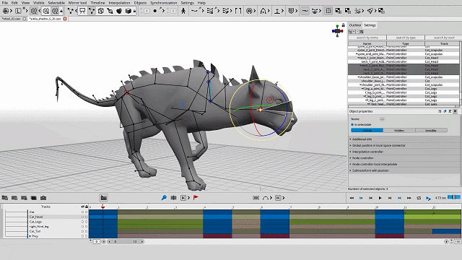Select the Cat_Head track
Image resolution: width=462 pixels, height=260 pixels.
click(36, 217)
